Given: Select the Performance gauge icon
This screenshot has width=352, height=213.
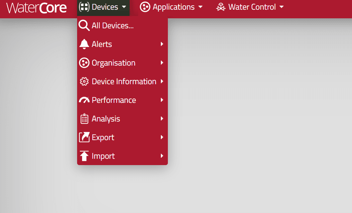Looking at the screenshot, I should coord(84,100).
